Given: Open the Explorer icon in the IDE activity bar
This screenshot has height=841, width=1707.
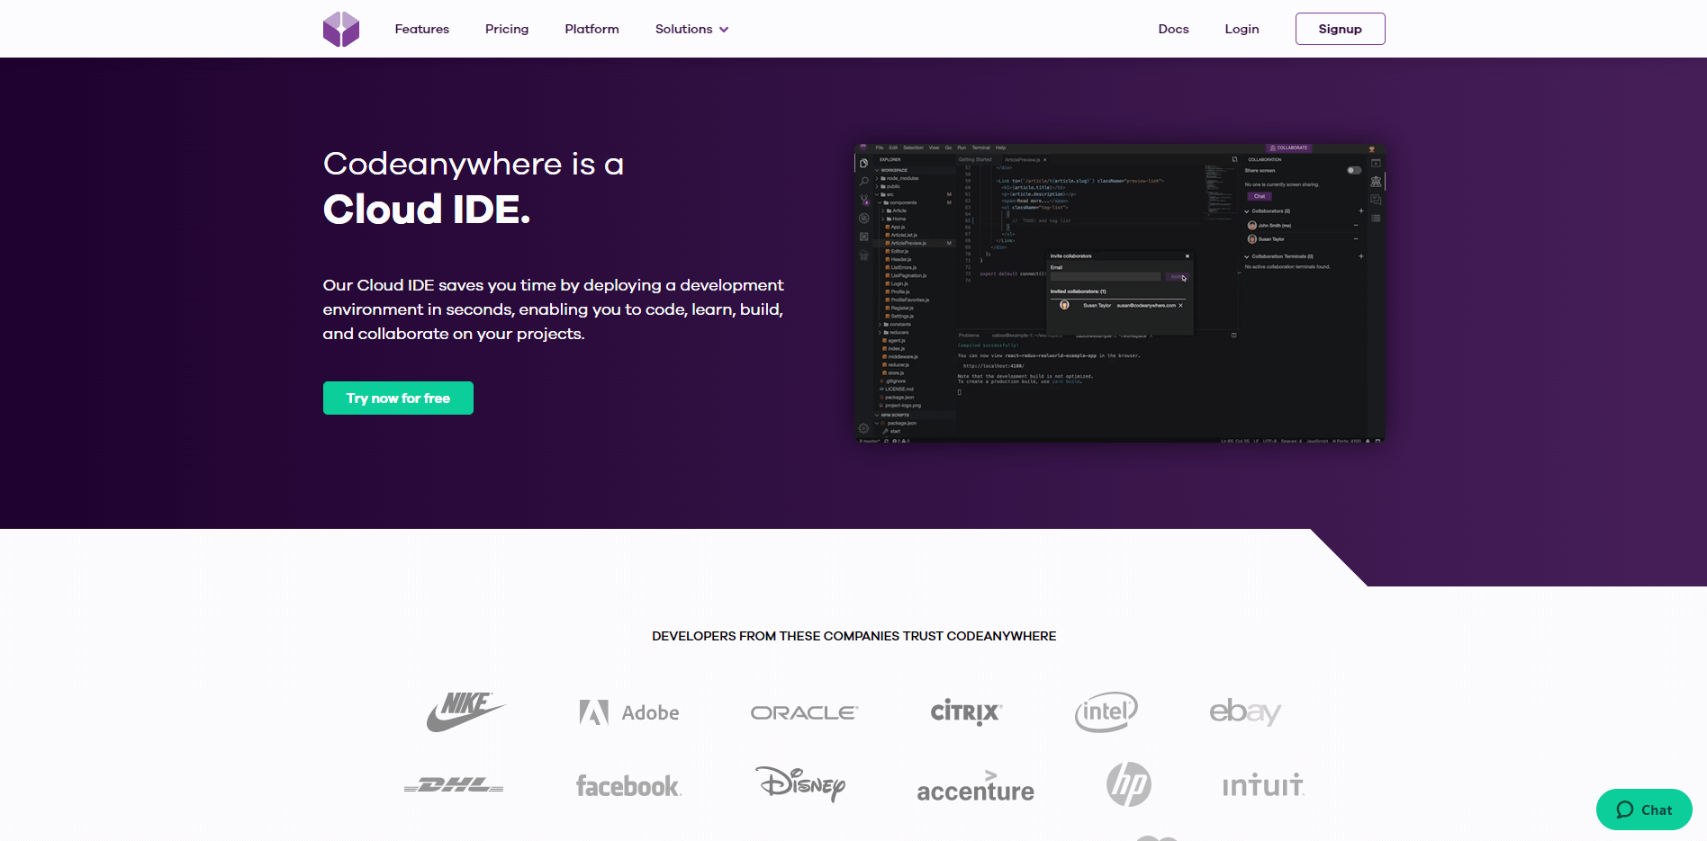Looking at the screenshot, I should pos(864,163).
